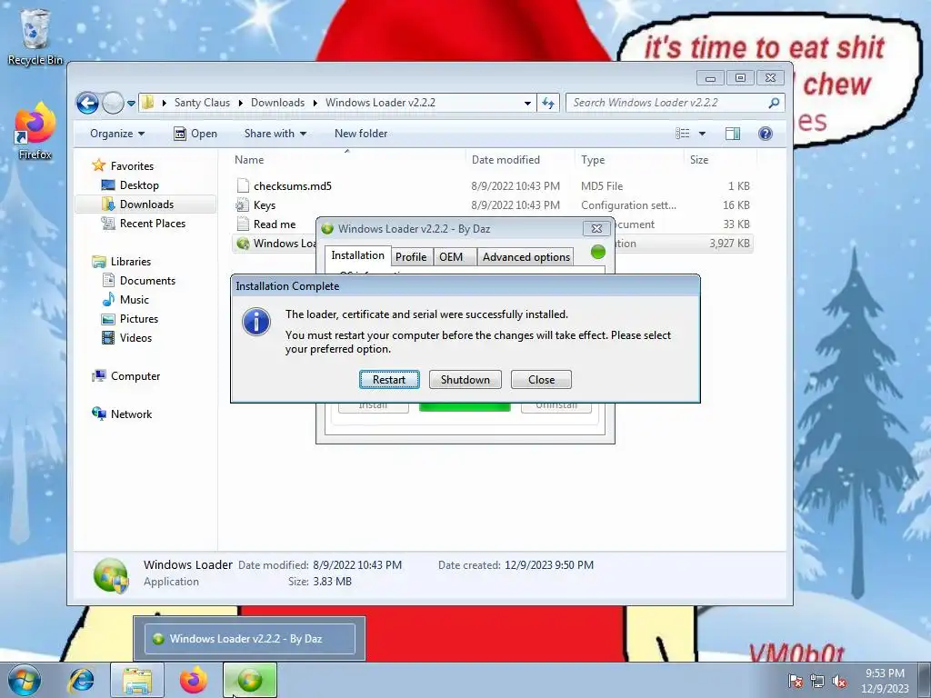Launch Firefox from the taskbar
This screenshot has width=931, height=698.
[x=194, y=680]
